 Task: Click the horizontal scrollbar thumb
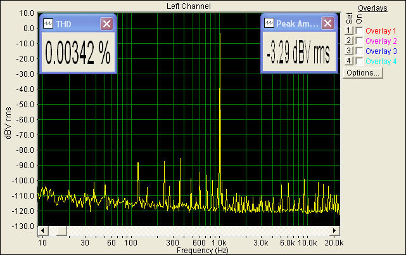(62, 230)
